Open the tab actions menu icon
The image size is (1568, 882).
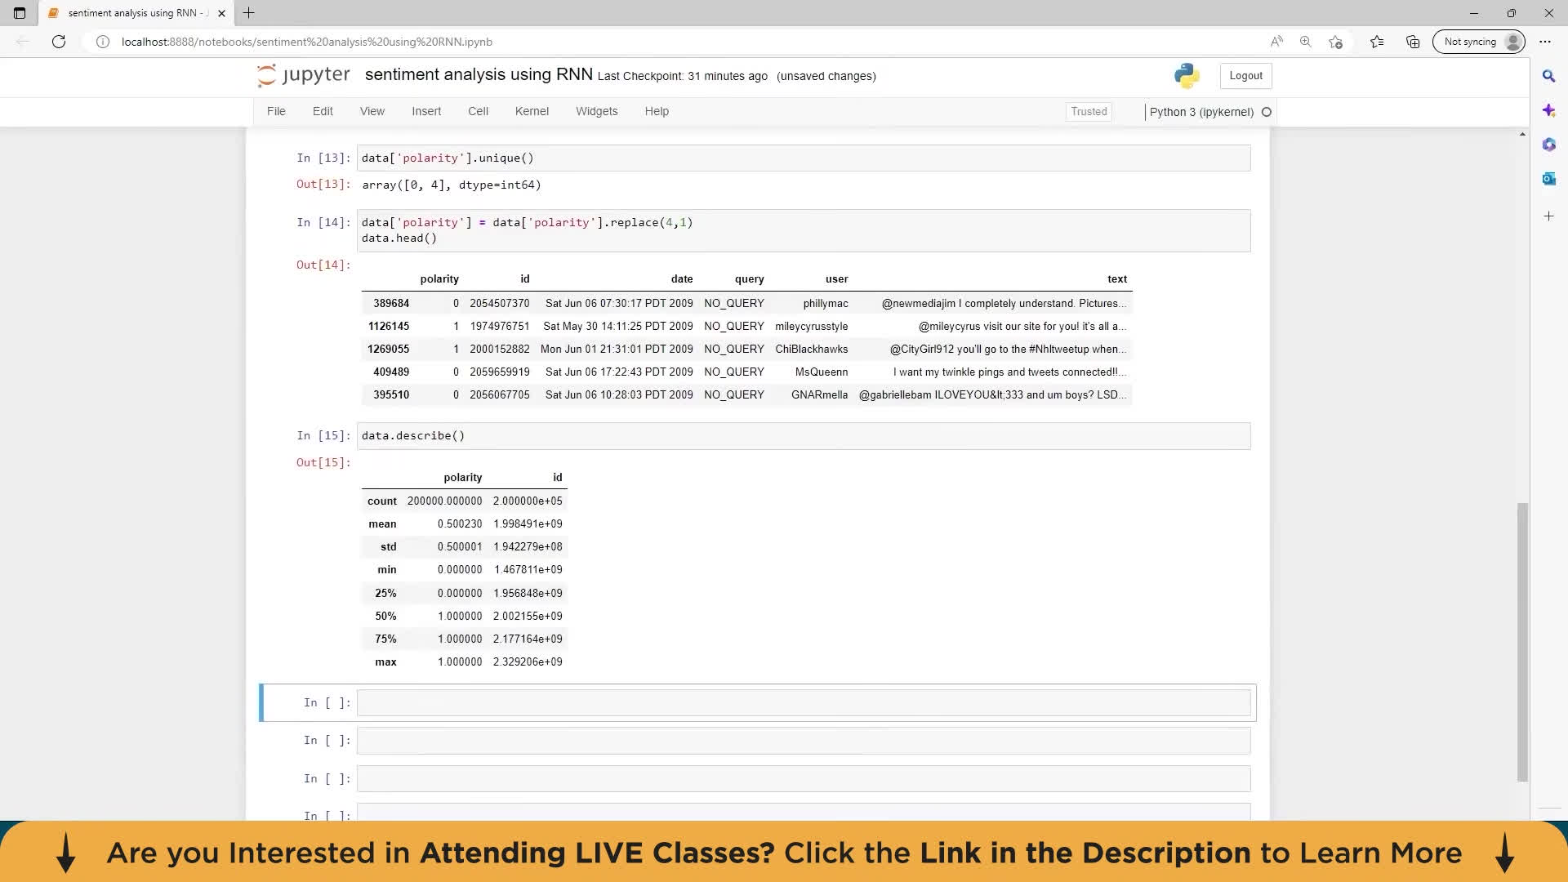[x=20, y=13]
